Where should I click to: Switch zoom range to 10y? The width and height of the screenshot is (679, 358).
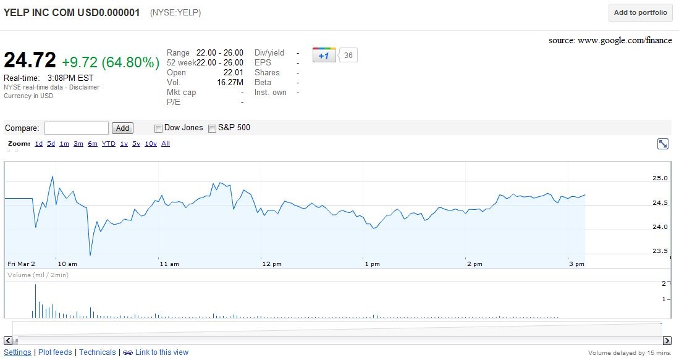[151, 144]
